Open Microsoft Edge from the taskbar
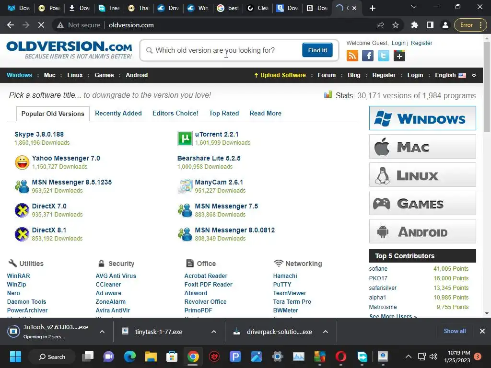Viewport: 491px width, 368px height. pyautogui.click(x=129, y=356)
